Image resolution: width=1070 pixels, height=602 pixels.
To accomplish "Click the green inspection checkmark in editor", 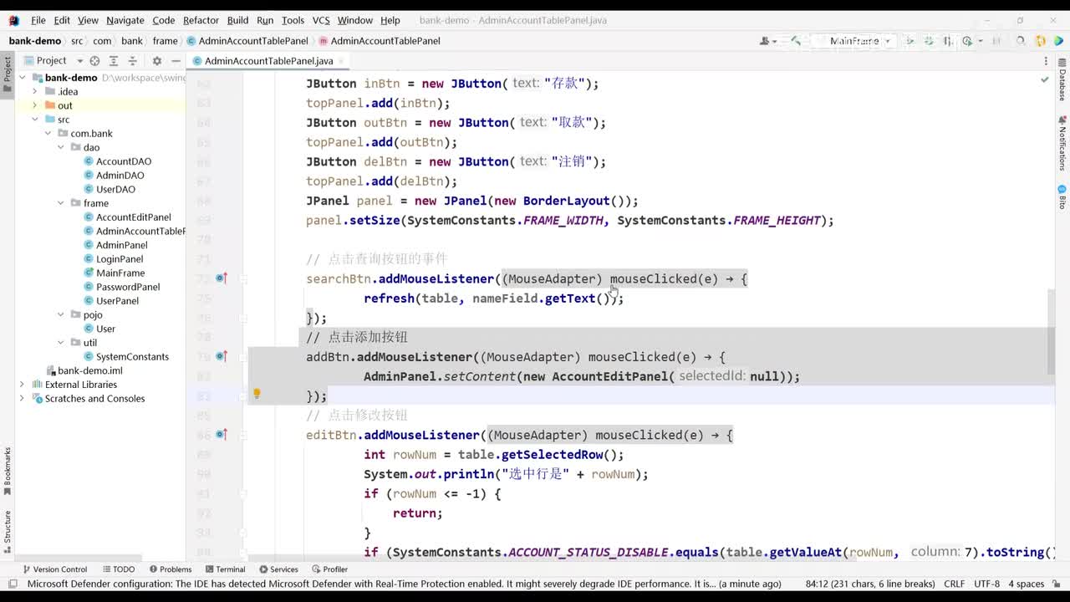I will tap(1044, 80).
